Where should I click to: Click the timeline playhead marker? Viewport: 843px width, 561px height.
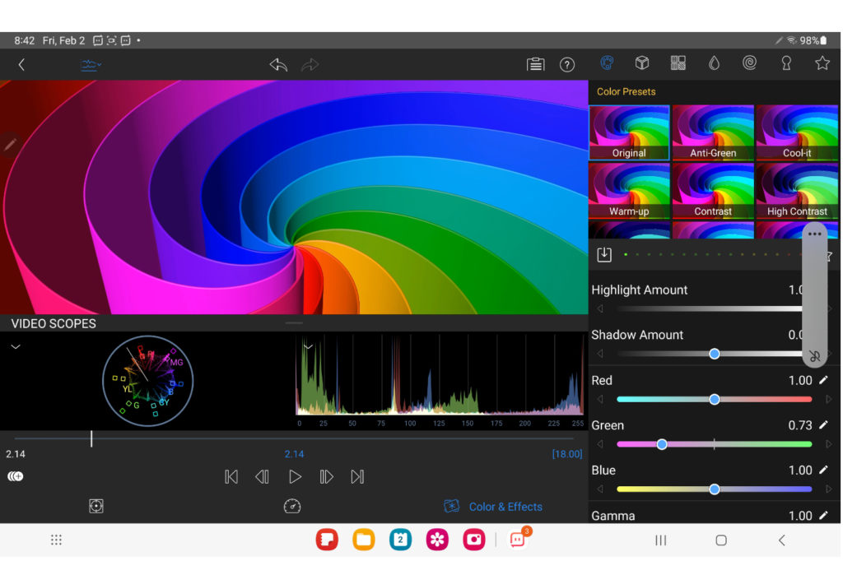pyautogui.click(x=91, y=438)
